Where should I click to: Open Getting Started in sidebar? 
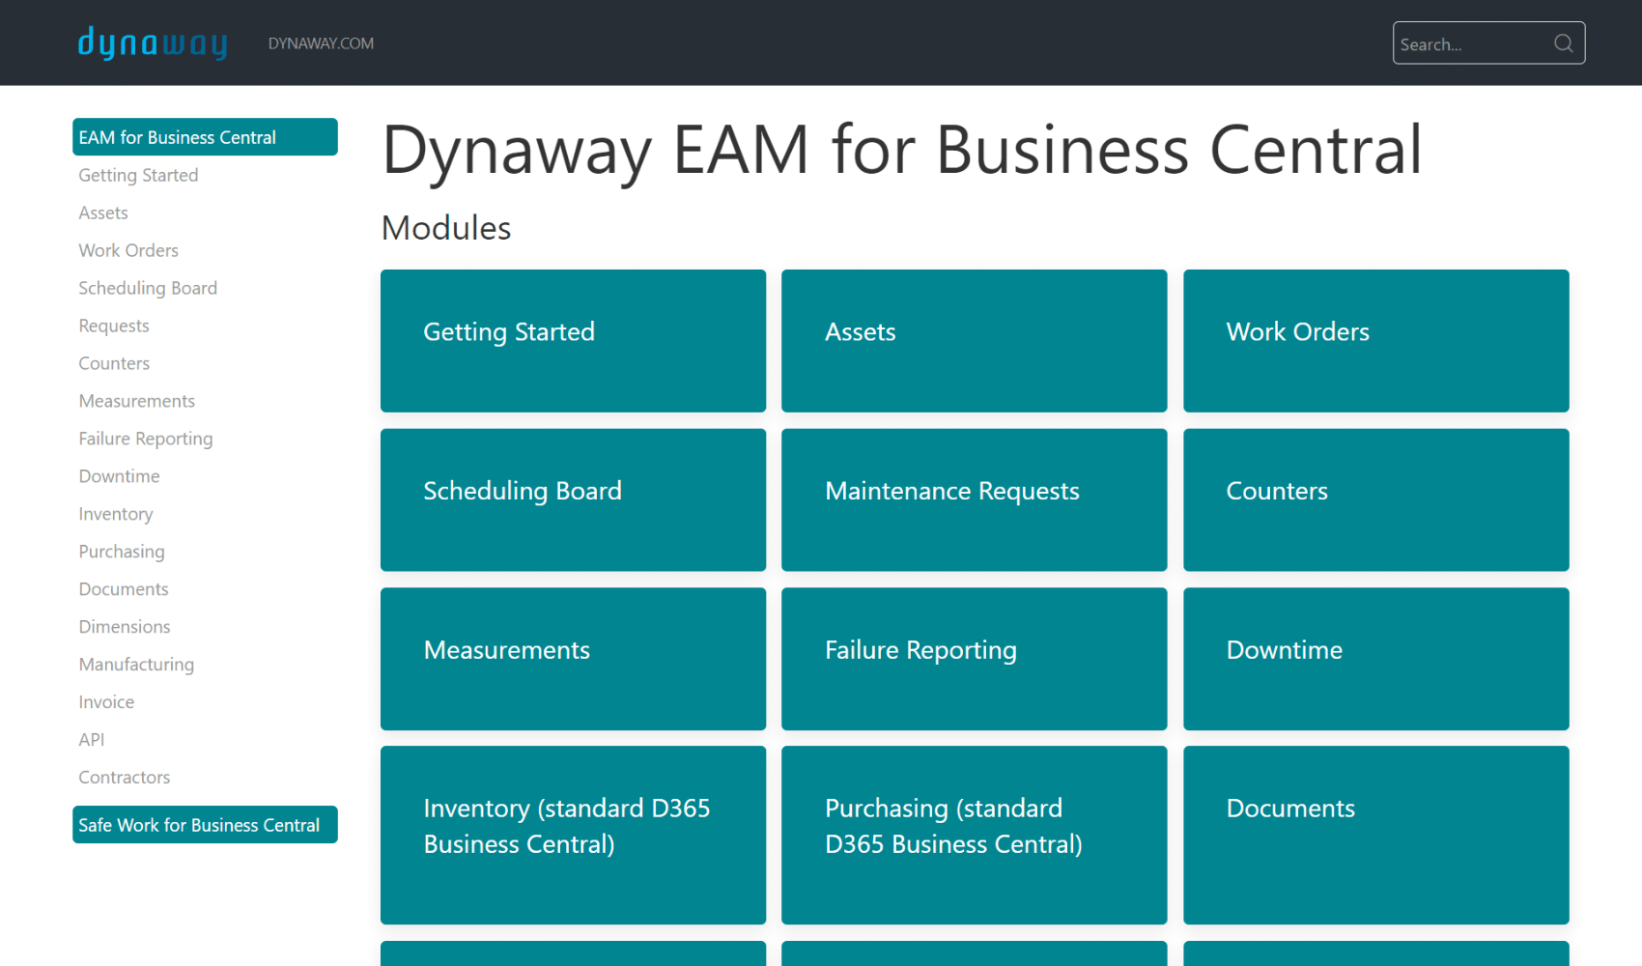[x=138, y=175]
